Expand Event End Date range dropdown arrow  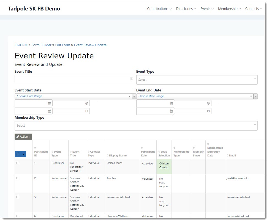click(256, 97)
